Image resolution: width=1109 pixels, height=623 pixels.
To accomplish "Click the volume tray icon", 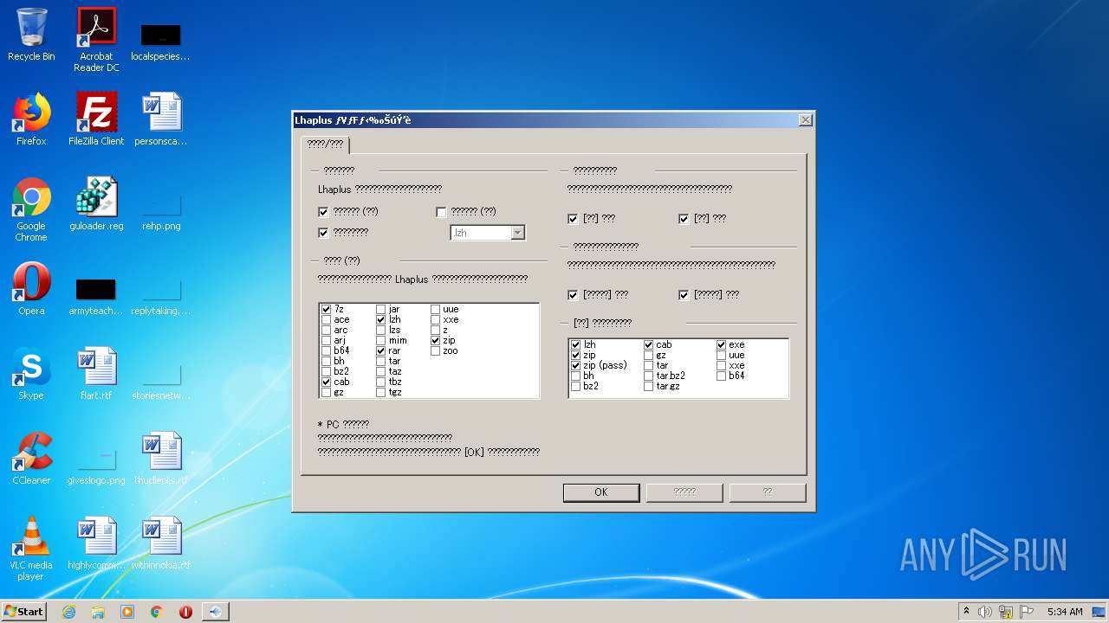I will [x=985, y=612].
